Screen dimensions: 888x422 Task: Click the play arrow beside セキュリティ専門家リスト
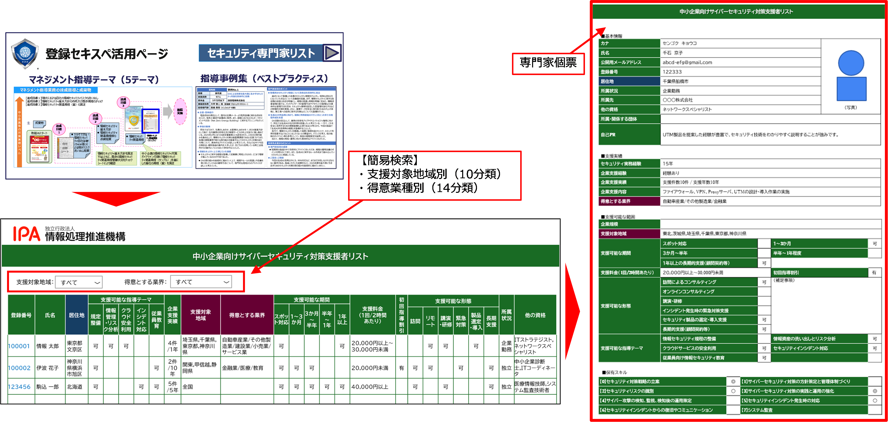tap(332, 53)
